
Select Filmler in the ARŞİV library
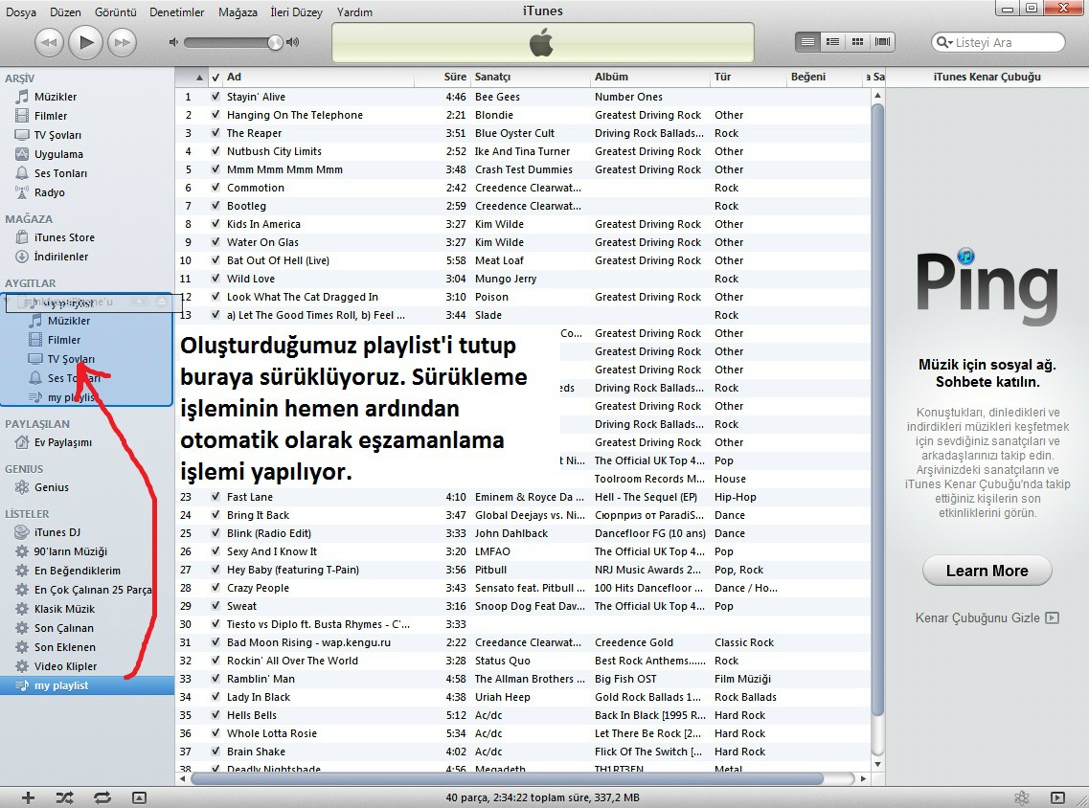coord(51,116)
